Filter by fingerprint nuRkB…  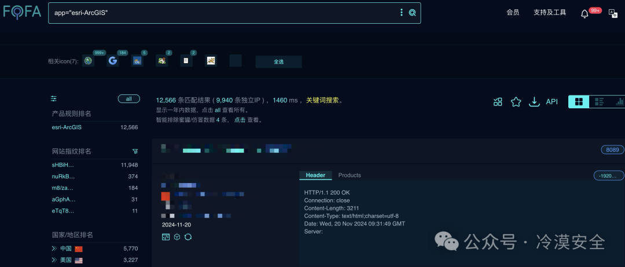click(64, 177)
